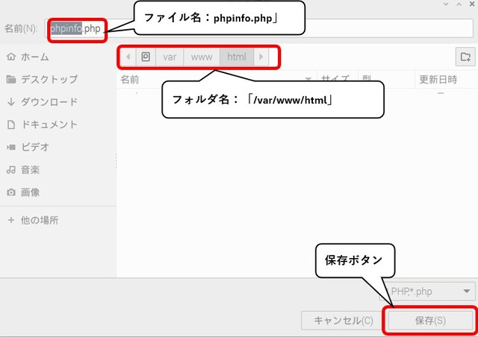The height and width of the screenshot is (337, 478).
Task: Click the path bar left arrow
Action: [128, 57]
